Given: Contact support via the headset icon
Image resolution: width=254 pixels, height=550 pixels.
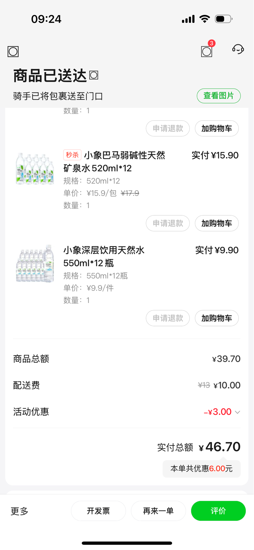Looking at the screenshot, I should click(x=238, y=50).
